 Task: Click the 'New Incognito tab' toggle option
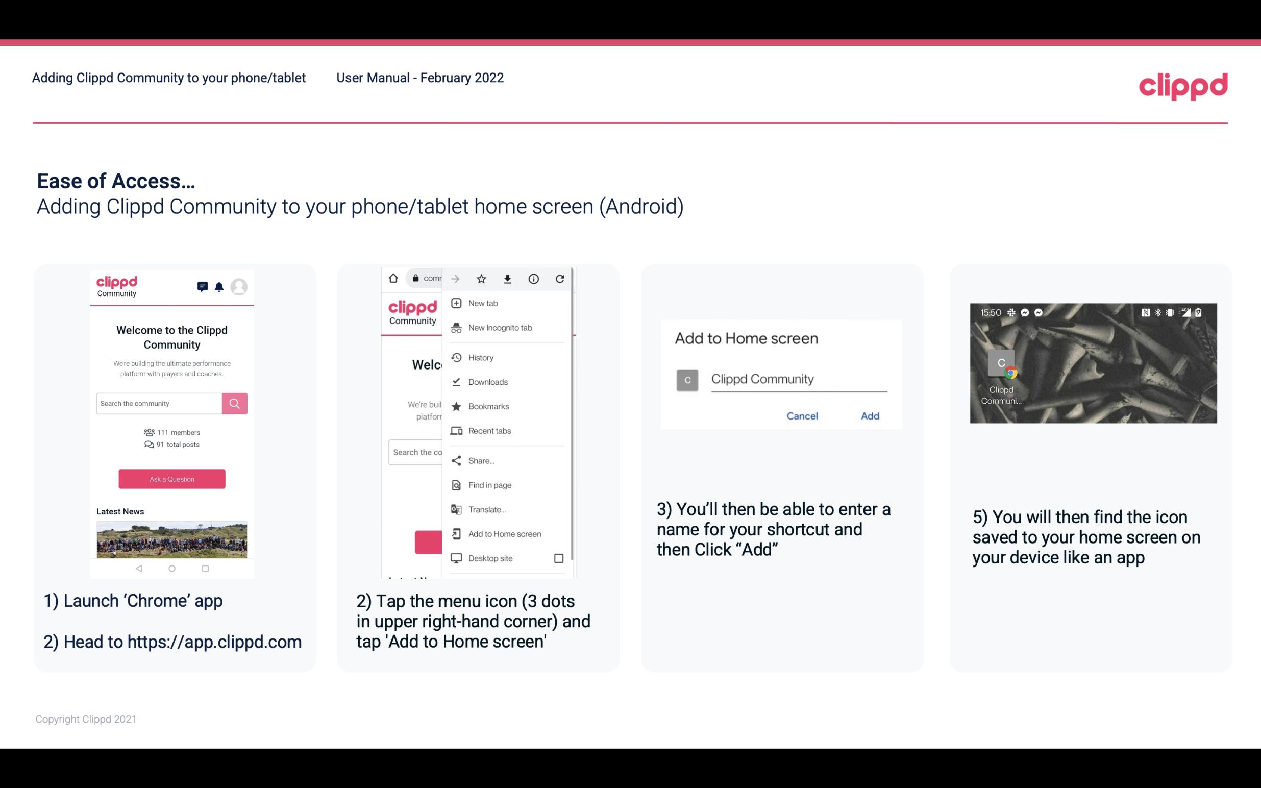pyautogui.click(x=500, y=328)
